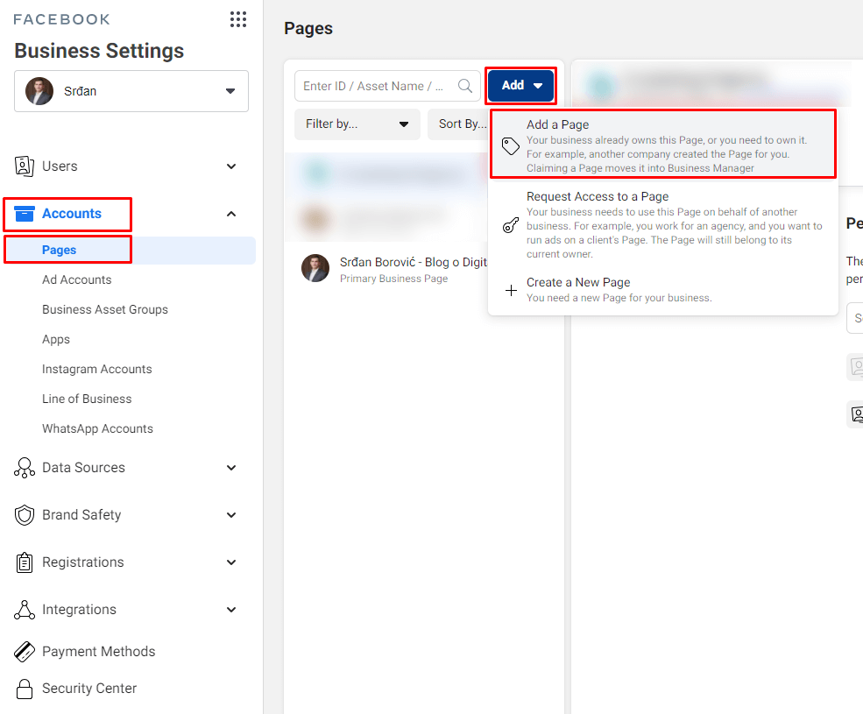This screenshot has height=714, width=863.
Task: Choose Request Access to a Page
Action: coord(663,224)
